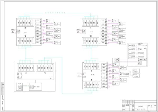Select the device block beneath the lower-left cabinet

(35, 87)
